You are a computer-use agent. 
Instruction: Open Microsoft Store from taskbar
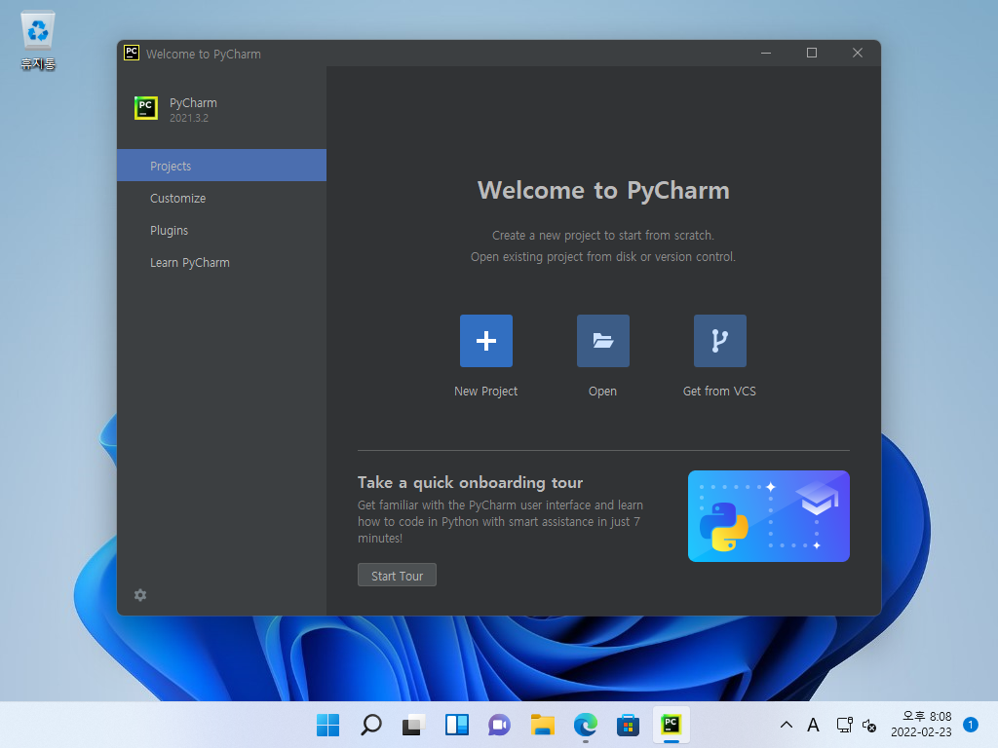tap(628, 725)
